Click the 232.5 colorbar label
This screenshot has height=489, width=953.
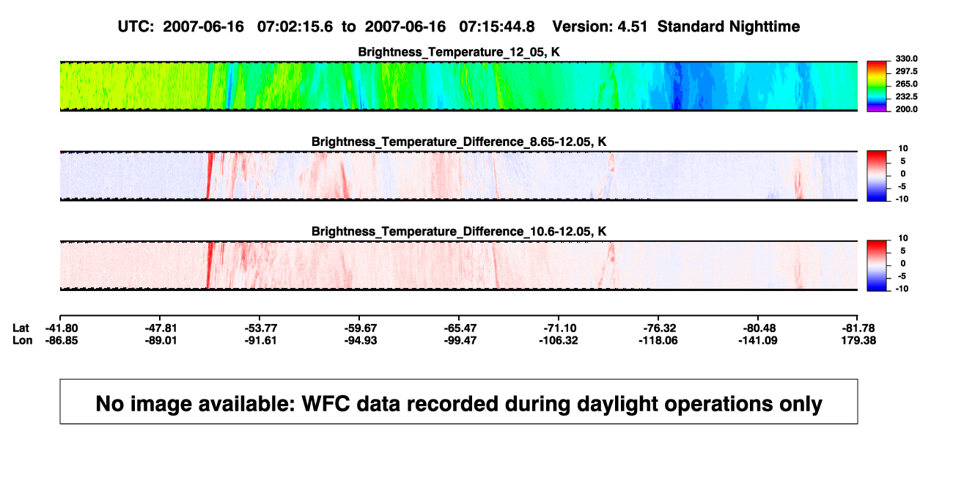[x=907, y=96]
